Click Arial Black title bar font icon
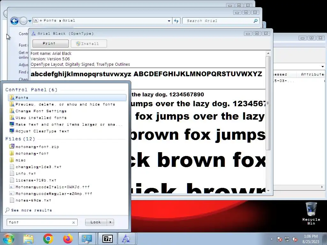327x245 pixels. click(x=34, y=33)
